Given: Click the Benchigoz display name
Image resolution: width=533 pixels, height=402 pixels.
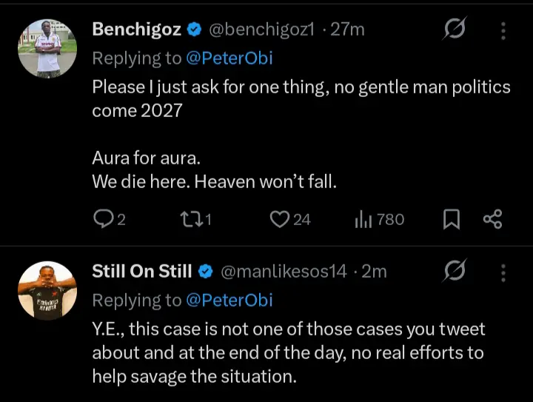Looking at the screenshot, I should (136, 30).
